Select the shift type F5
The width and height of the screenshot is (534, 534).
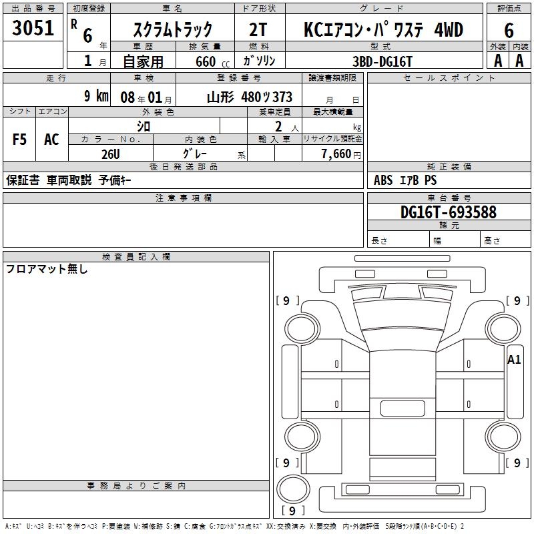point(19,140)
